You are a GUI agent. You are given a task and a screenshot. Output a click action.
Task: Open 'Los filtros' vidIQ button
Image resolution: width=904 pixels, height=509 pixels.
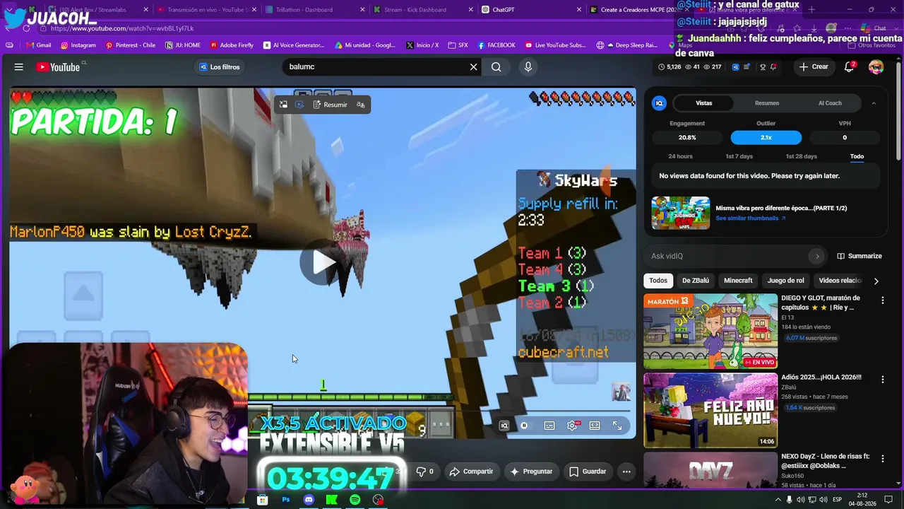220,67
